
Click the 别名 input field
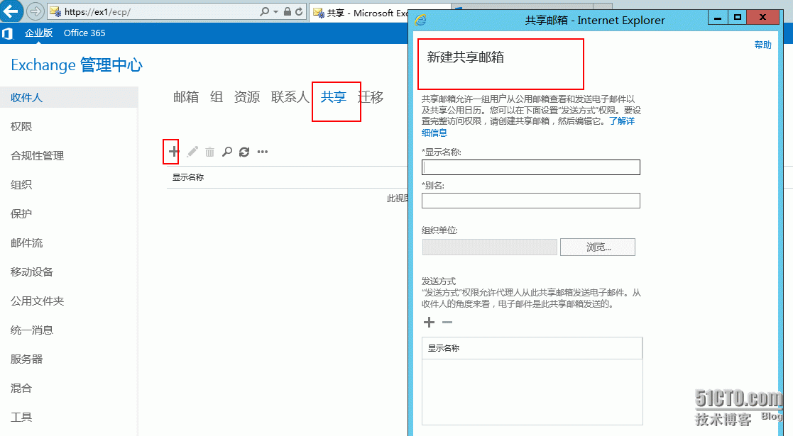tap(530, 201)
